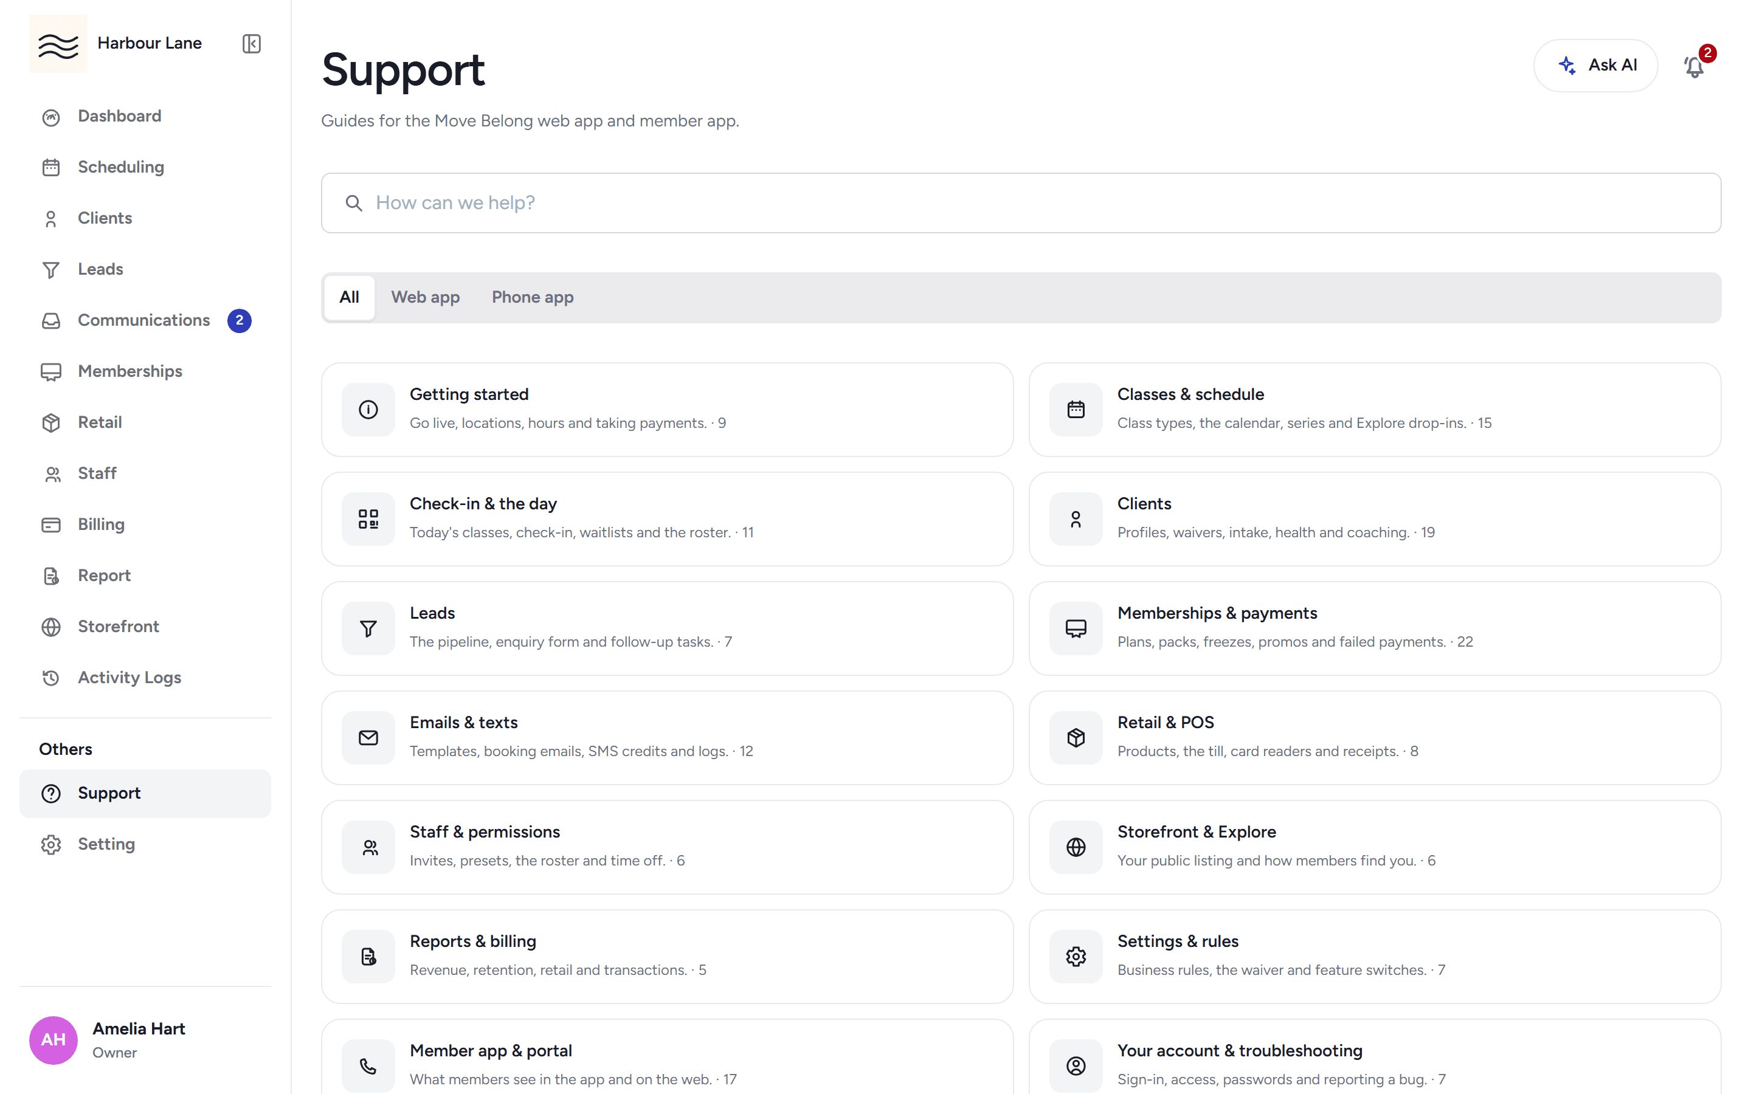Open the notifications bell
This screenshot has height=1094, width=1751.
pos(1694,67)
